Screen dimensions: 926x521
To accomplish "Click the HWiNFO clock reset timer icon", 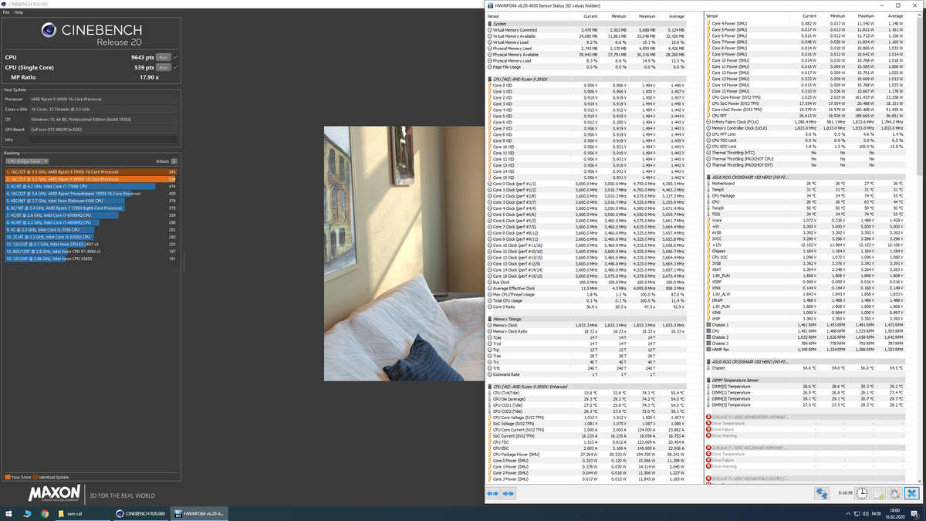I will coord(862,493).
